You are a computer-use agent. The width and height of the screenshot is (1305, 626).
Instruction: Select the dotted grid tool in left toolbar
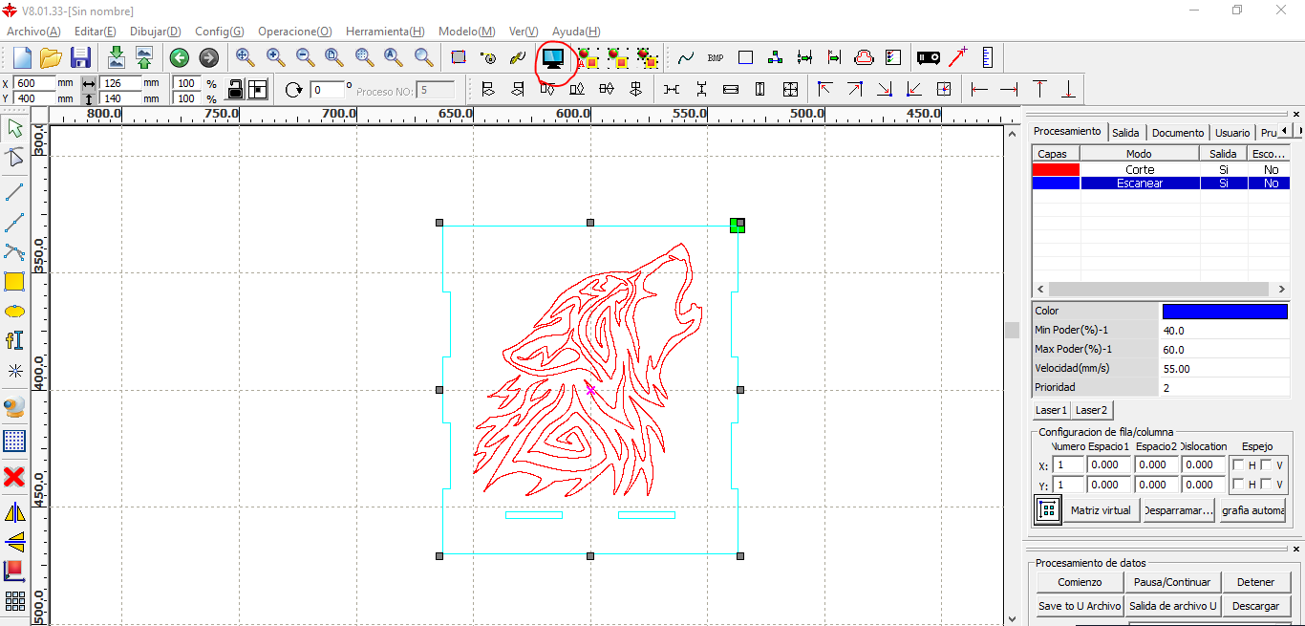(x=14, y=441)
